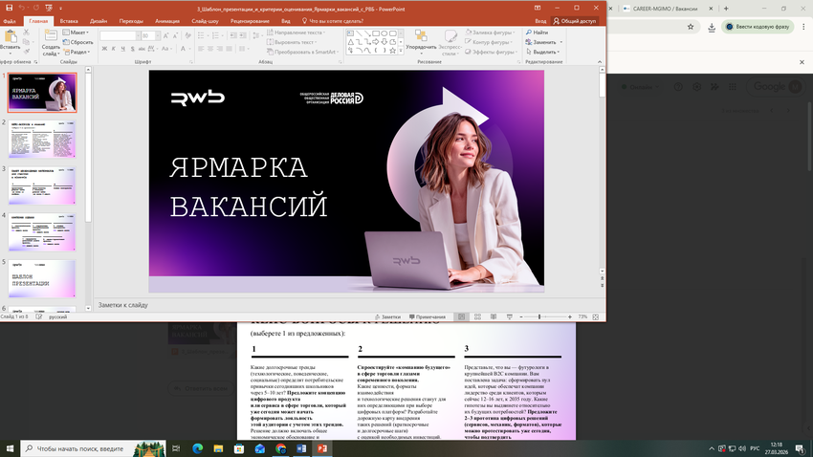Open the Упорядочить arrange menu
813x457 pixels.
[421, 41]
